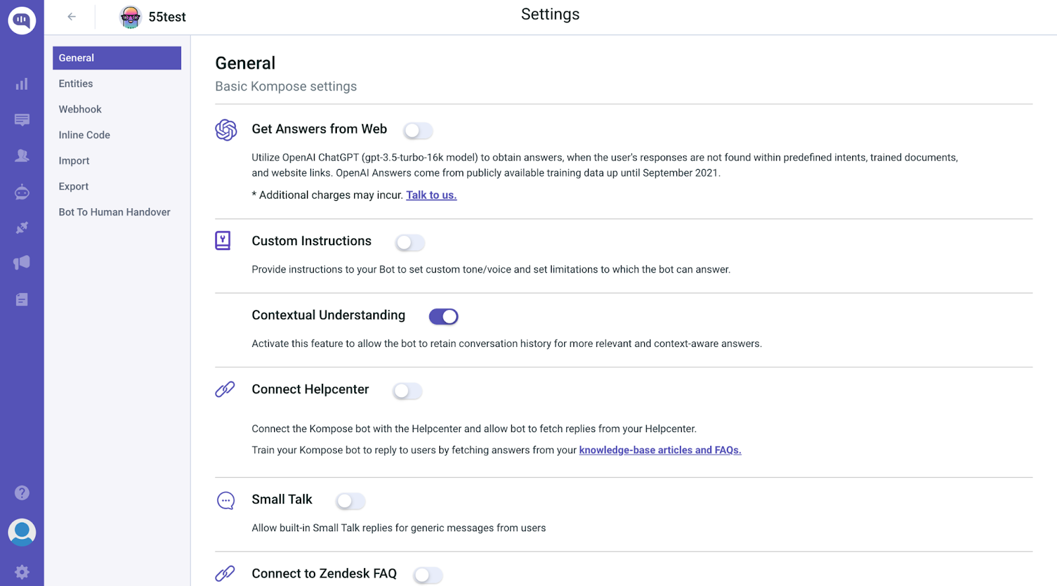Screen dimensions: 1057x586
Task: Click the Connect Helpcenter link icon
Action: point(225,389)
